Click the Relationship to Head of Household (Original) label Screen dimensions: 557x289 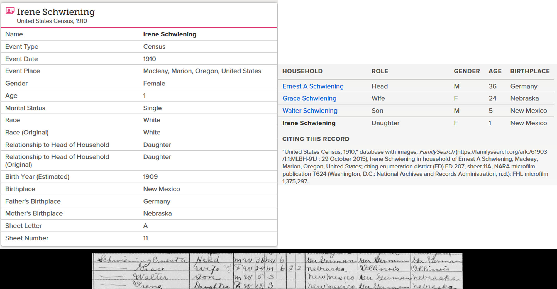click(x=57, y=161)
